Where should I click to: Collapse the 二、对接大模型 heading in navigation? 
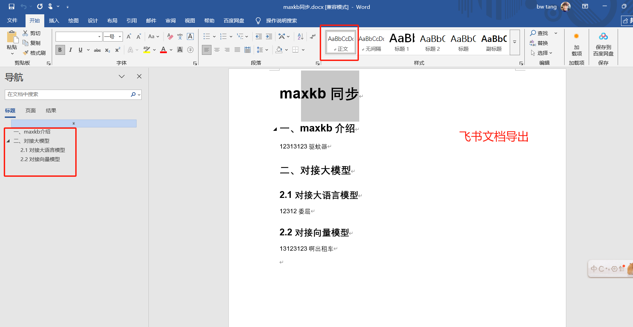(8, 141)
